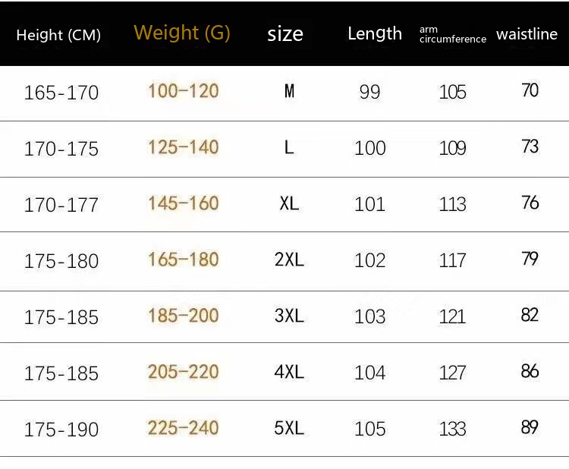Click the 100–120 weight value
This screenshot has height=469, width=569.
184,91
